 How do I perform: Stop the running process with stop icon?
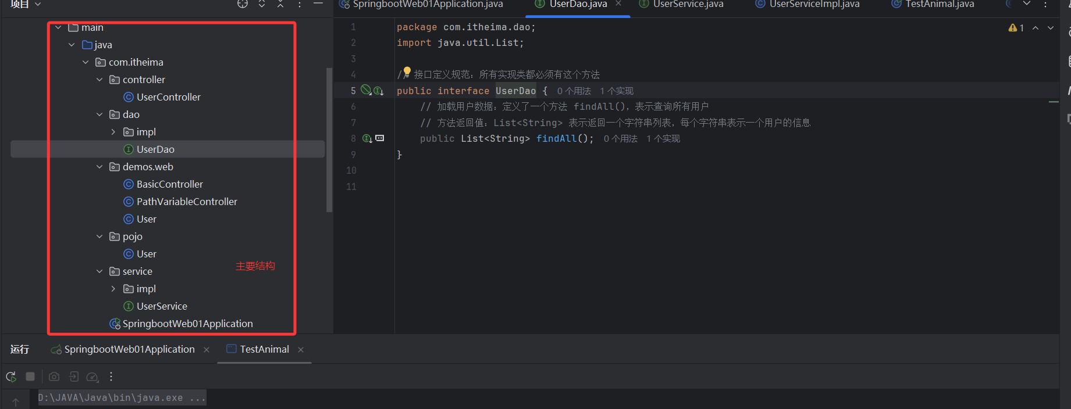[x=30, y=376]
